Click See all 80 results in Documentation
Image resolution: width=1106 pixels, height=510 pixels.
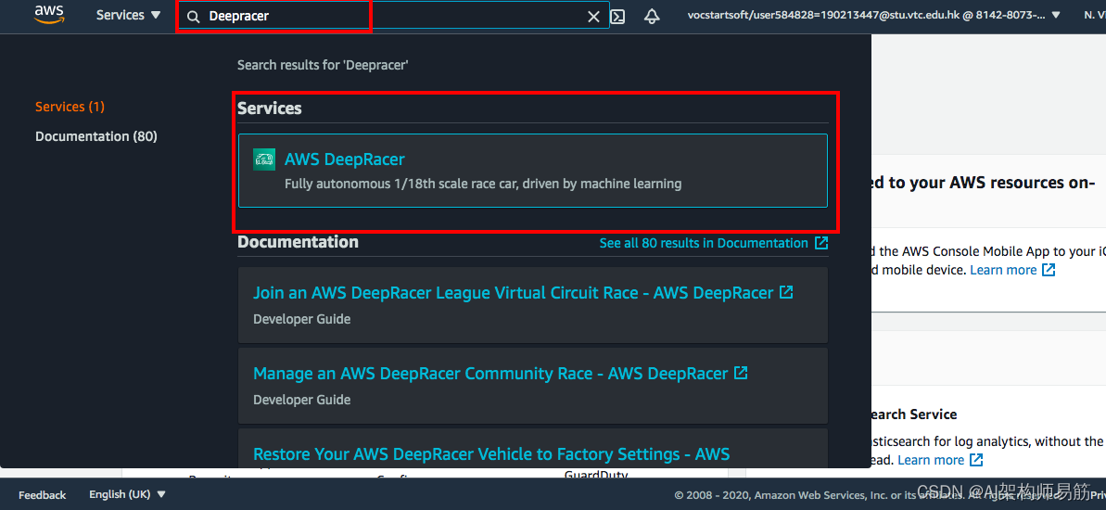[x=704, y=243]
